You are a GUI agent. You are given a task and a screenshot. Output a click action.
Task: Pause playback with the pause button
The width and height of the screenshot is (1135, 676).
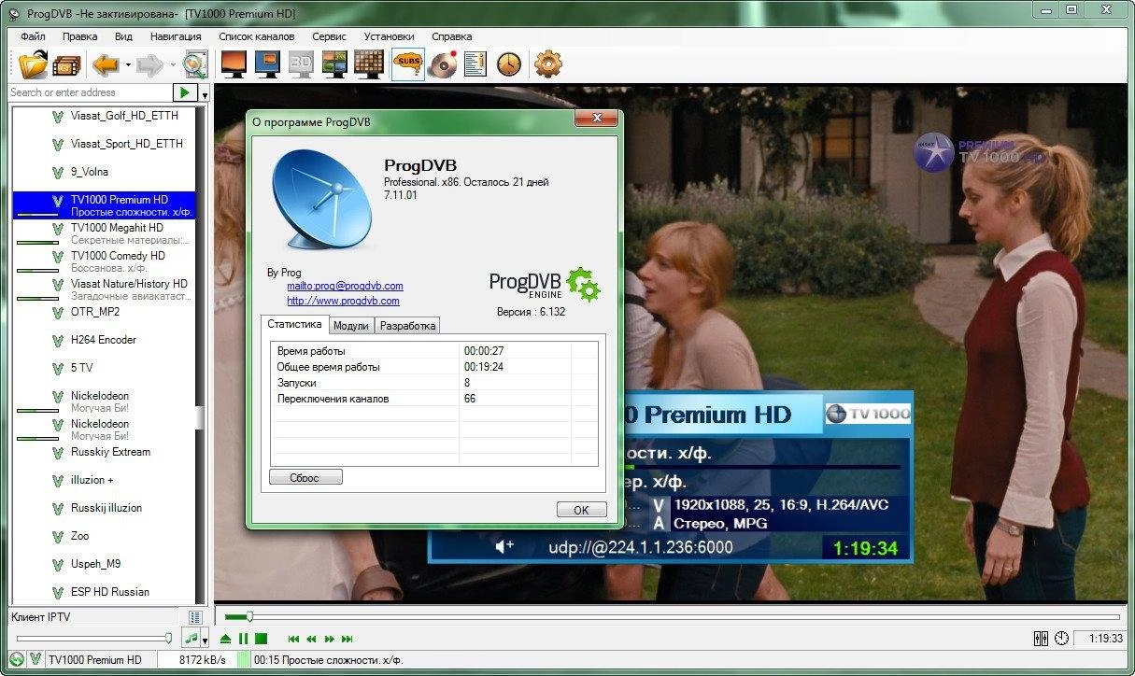243,639
